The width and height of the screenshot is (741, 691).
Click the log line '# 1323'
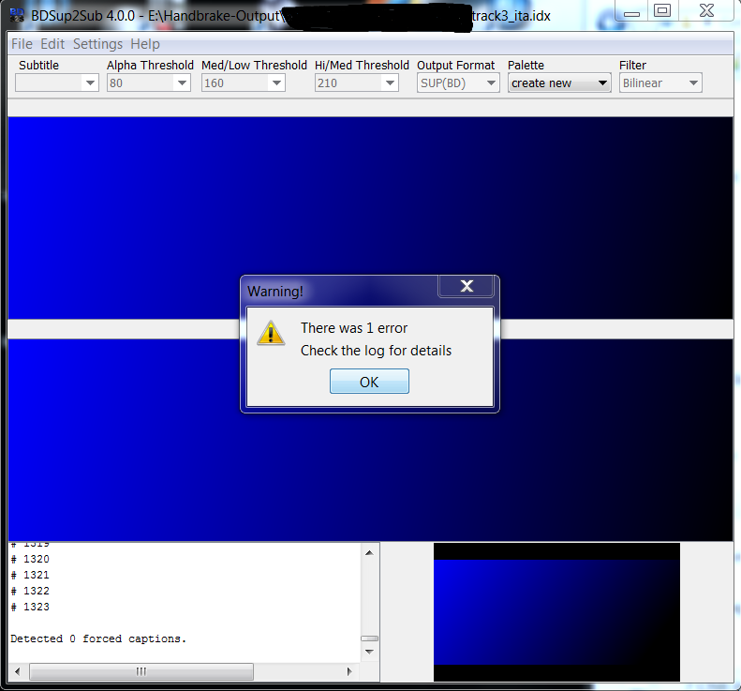click(x=30, y=607)
